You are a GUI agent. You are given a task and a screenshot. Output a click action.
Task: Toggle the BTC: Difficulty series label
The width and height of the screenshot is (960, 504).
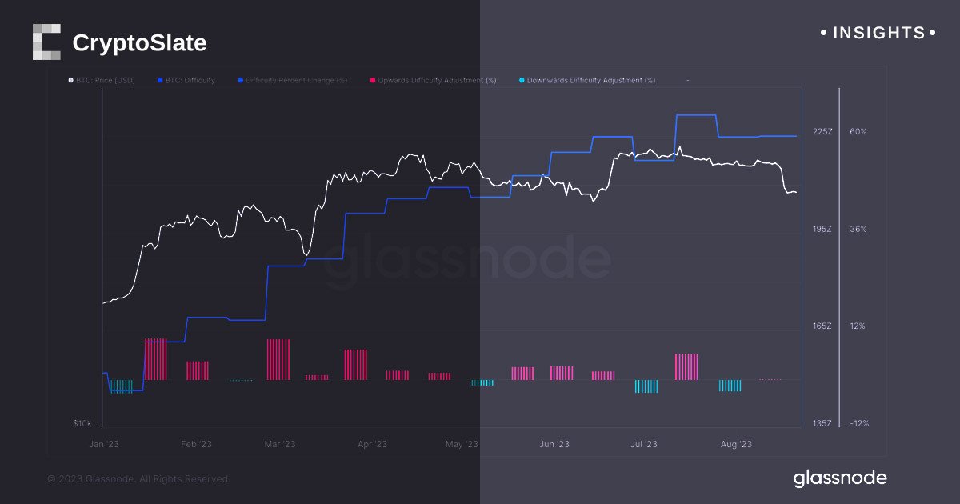tap(190, 81)
